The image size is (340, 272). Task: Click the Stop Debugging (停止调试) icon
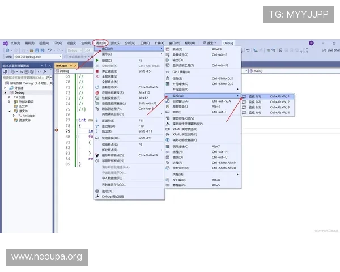97,71
